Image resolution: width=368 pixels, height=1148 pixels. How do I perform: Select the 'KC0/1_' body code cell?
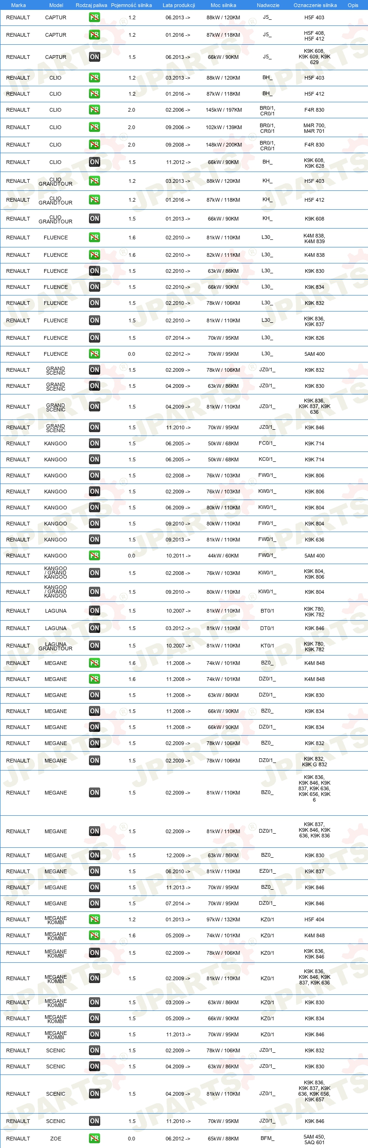(267, 459)
